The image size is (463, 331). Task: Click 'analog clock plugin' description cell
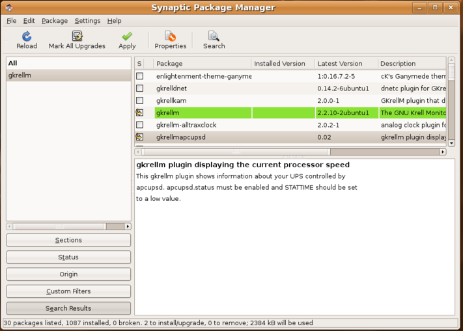[412, 125]
